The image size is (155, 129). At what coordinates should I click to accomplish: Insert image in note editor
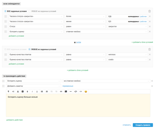coord(66,91)
